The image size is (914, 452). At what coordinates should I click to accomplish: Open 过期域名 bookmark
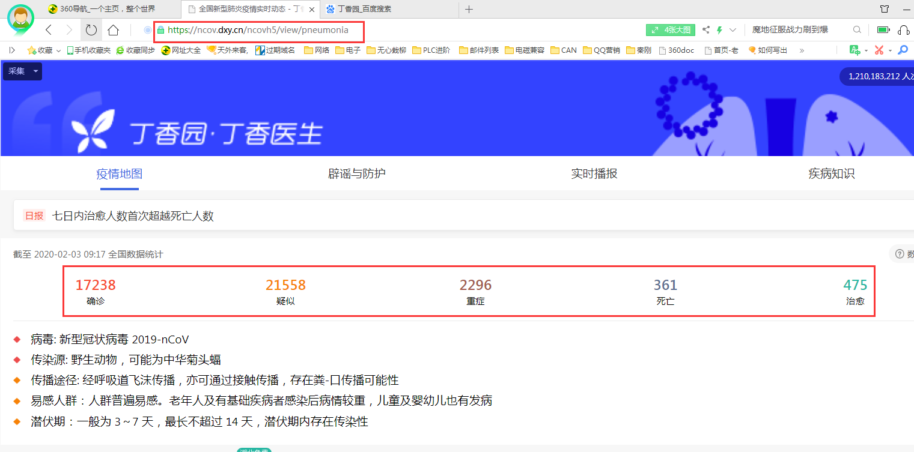pos(275,50)
